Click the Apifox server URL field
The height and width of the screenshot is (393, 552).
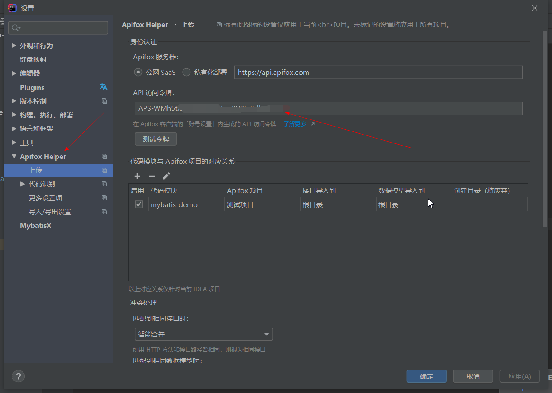tap(378, 73)
